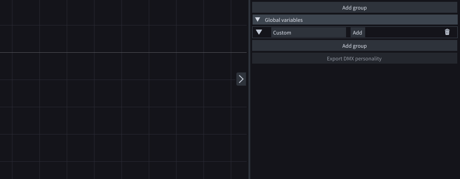Focus the Custom group name field
The image size is (460, 179).
pyautogui.click(x=308, y=32)
